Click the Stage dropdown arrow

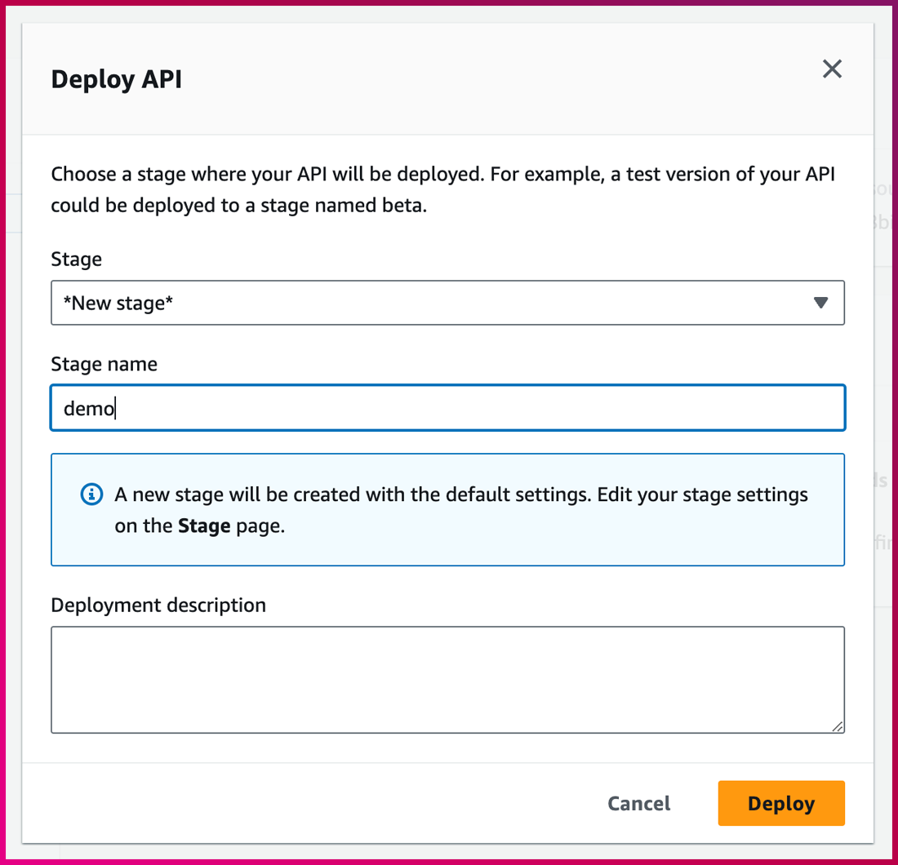tap(820, 303)
